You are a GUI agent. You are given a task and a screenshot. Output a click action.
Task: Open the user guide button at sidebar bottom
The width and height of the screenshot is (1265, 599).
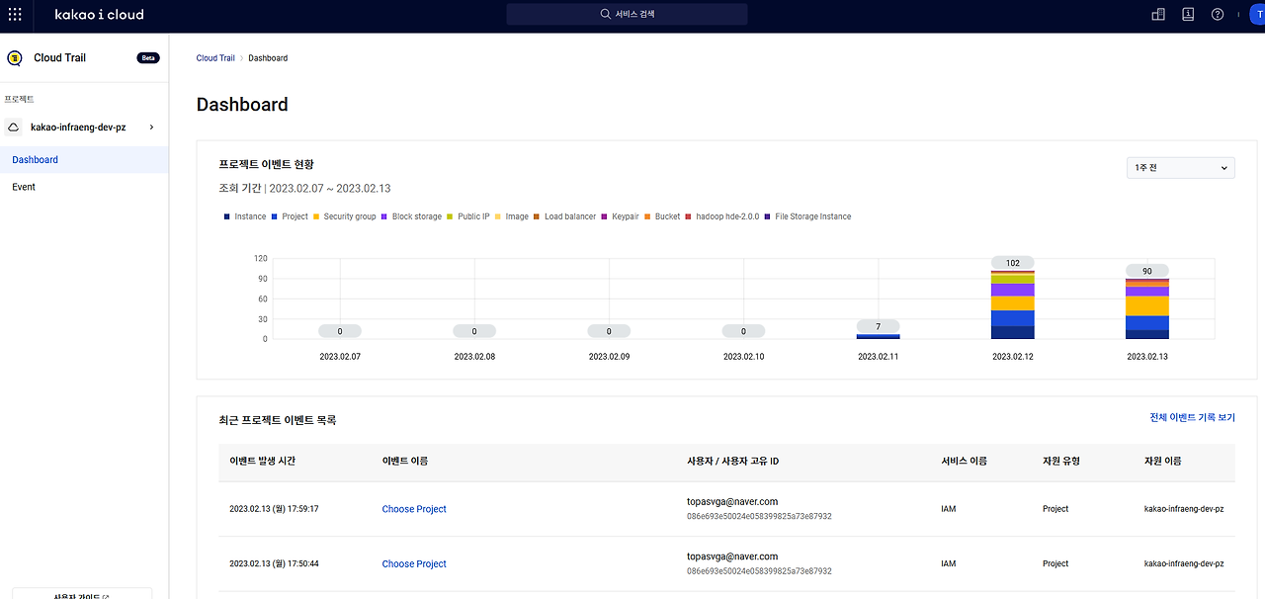click(x=82, y=595)
